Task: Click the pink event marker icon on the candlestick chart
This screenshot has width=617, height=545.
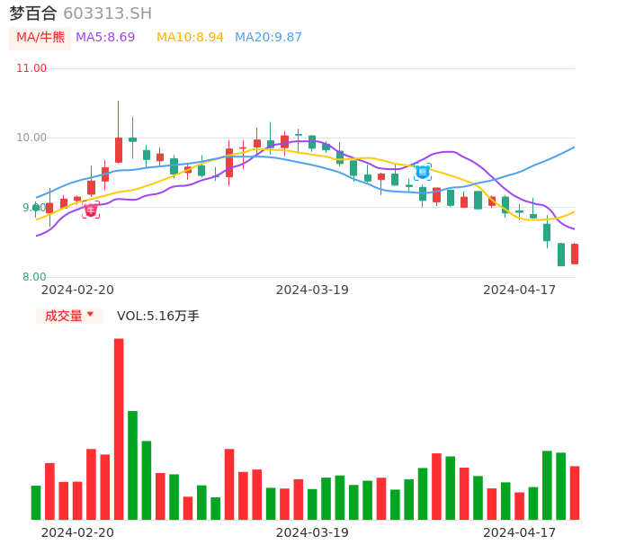Action: (x=91, y=210)
